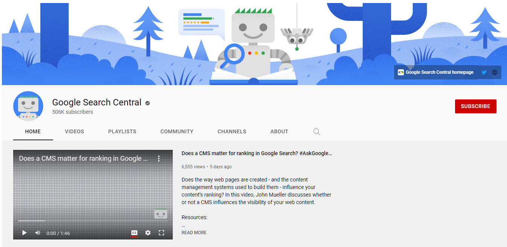Click the 506K subscribers text
This screenshot has height=247, width=507.
73,112
